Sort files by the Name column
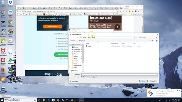 87,43
